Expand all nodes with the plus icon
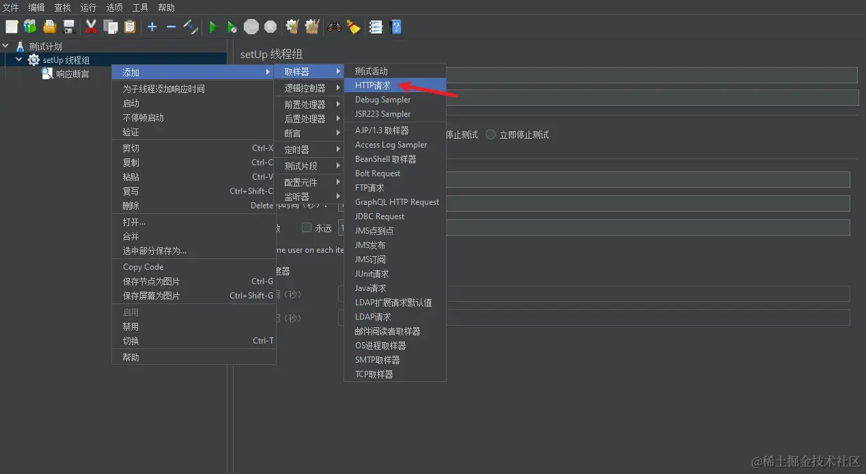 click(x=152, y=27)
